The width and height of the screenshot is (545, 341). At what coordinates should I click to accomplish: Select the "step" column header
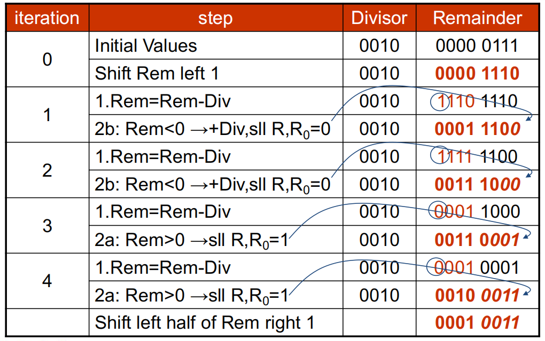[x=215, y=18]
